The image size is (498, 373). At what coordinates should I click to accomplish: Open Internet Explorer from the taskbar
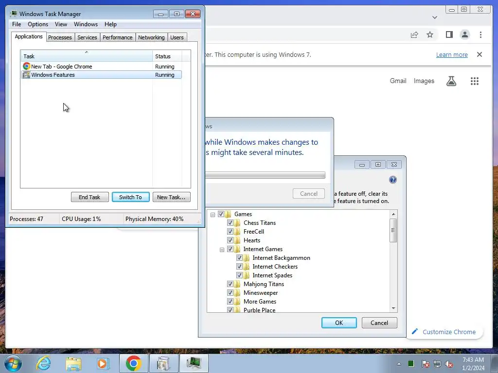click(43, 363)
